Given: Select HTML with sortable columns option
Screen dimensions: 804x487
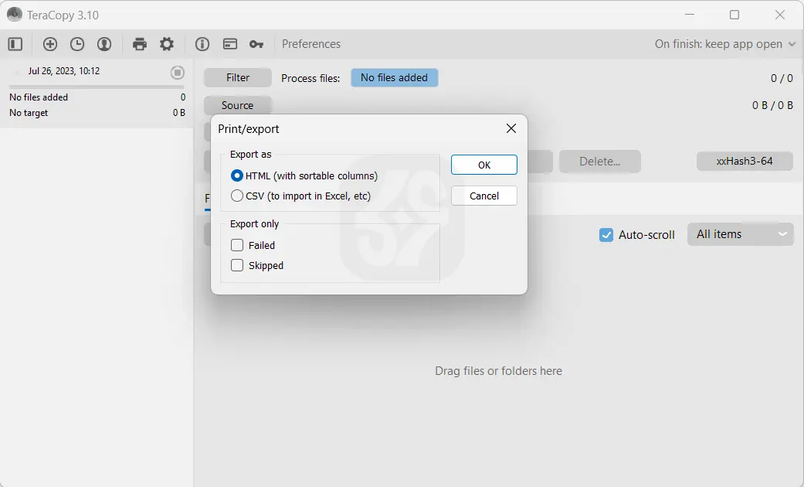Looking at the screenshot, I should [x=237, y=175].
